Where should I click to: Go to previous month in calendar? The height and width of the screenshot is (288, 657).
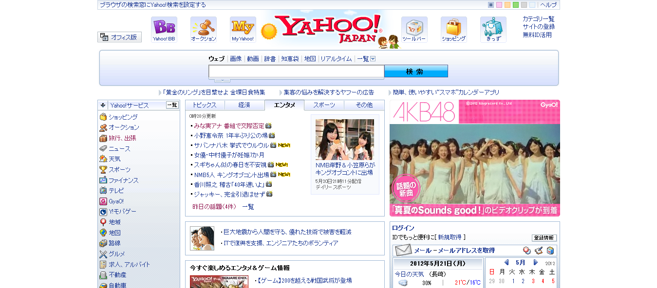507,263
